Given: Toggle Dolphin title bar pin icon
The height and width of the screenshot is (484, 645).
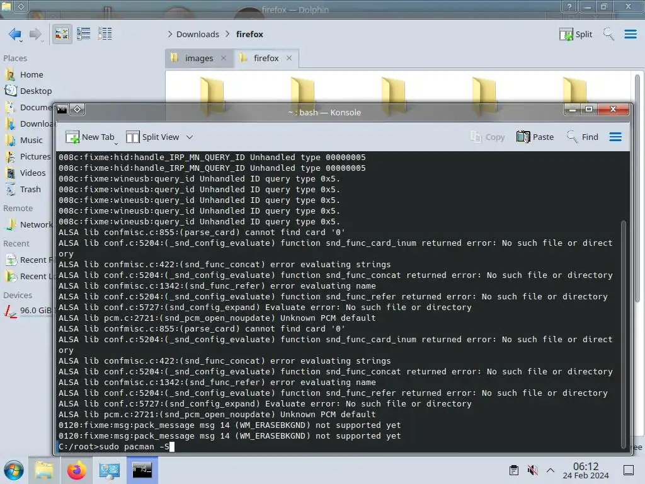Looking at the screenshot, I should click(21, 6).
